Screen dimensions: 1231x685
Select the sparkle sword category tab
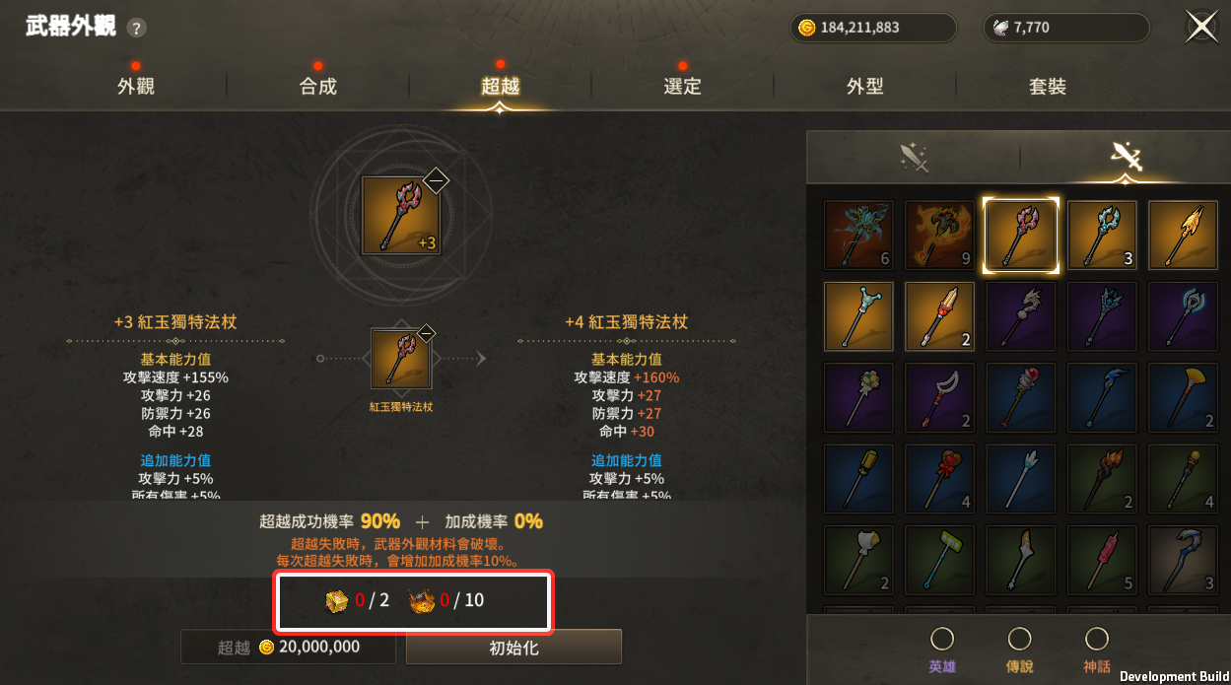click(914, 157)
